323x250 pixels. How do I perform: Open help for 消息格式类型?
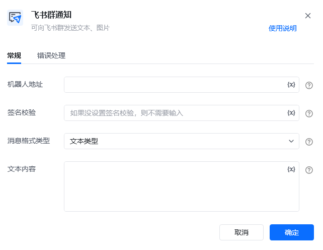click(309, 142)
